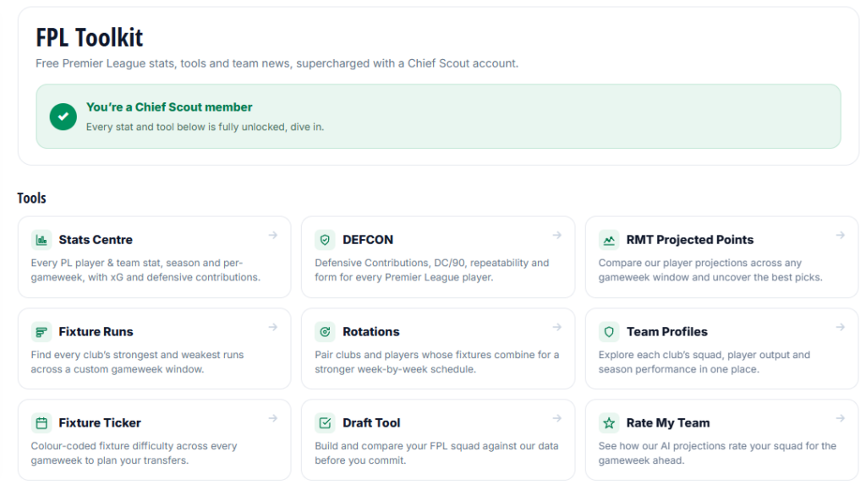Click the Rate My Team star icon
The width and height of the screenshot is (866, 495).
(x=609, y=423)
